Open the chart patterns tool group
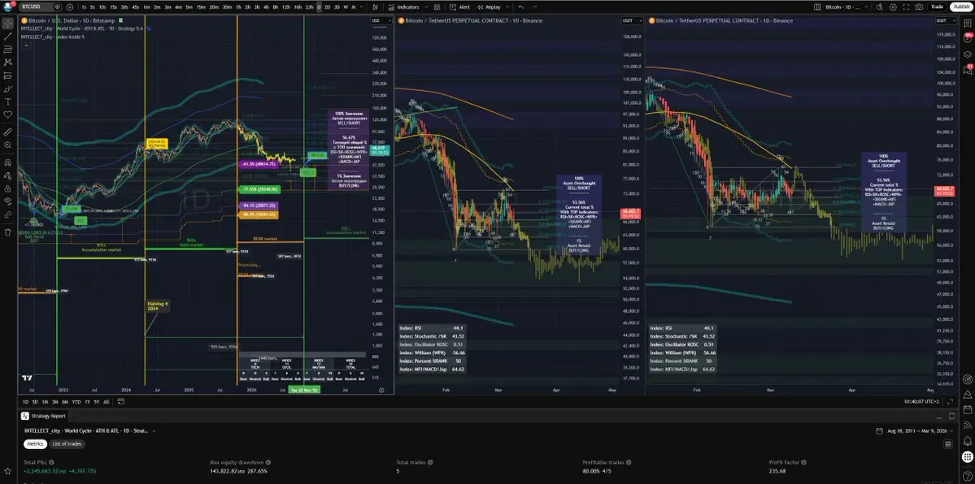The height and width of the screenshot is (484, 975). (7, 63)
